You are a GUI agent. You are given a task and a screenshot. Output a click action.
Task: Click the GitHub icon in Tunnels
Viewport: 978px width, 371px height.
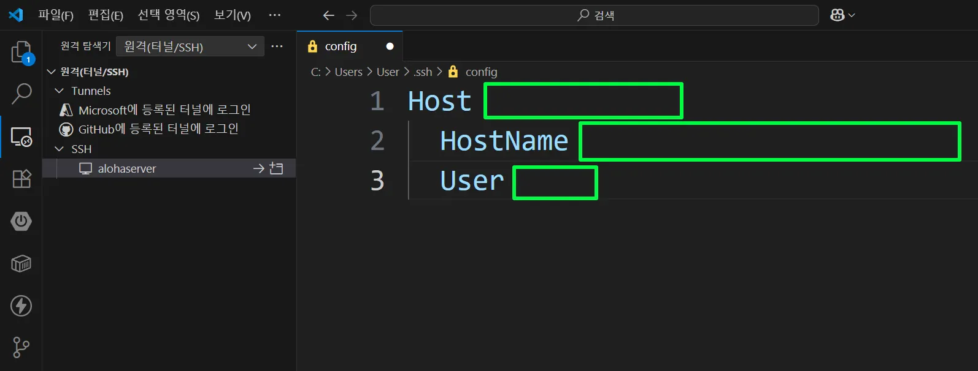[x=66, y=129]
